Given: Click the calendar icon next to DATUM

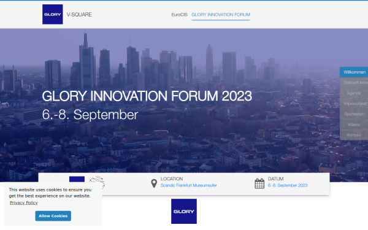Looking at the screenshot, I should 259,183.
